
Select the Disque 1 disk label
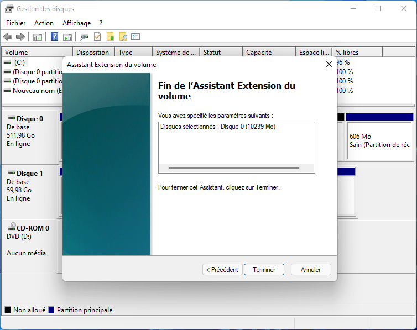point(29,174)
